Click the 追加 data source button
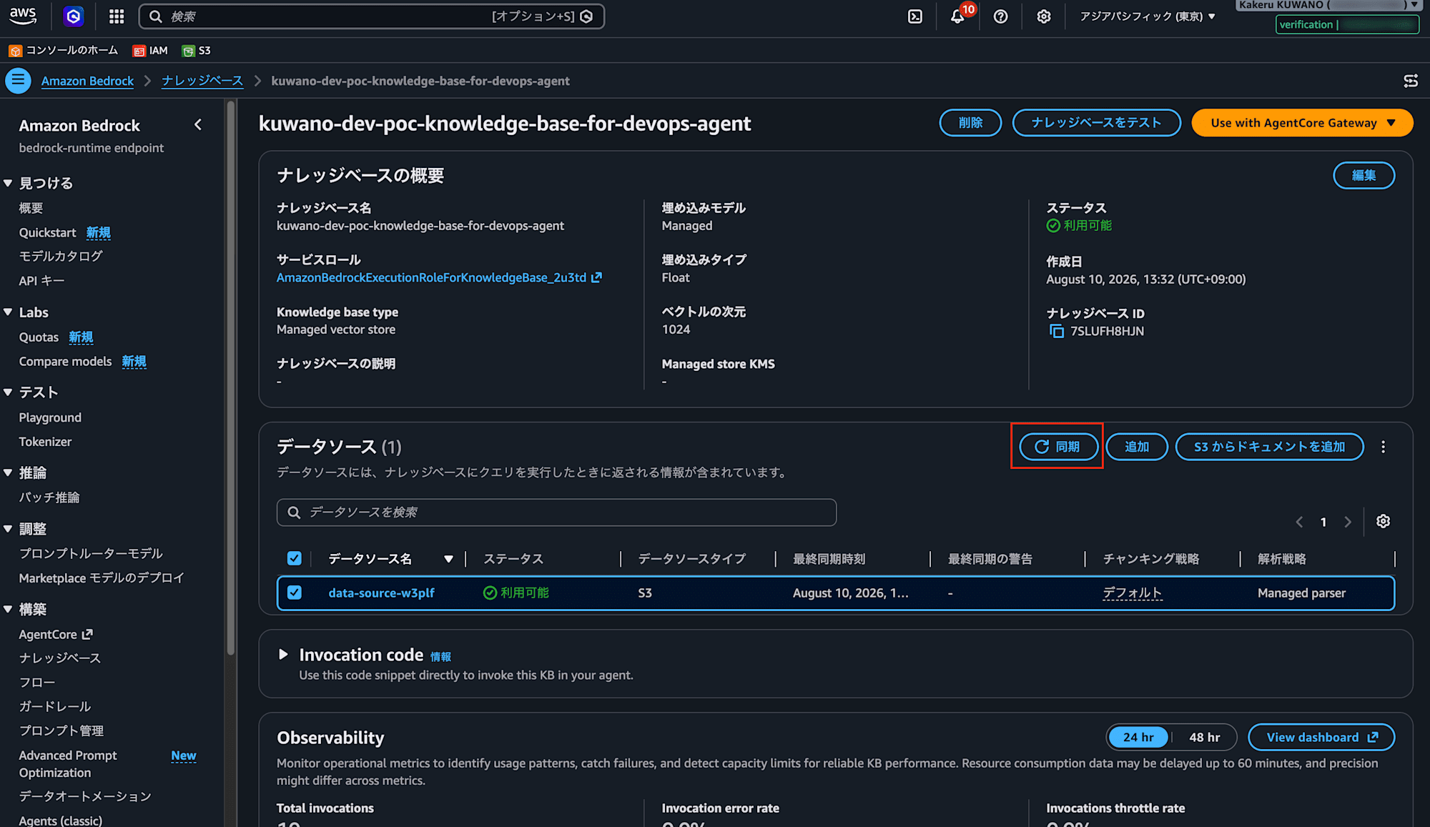 click(1137, 447)
